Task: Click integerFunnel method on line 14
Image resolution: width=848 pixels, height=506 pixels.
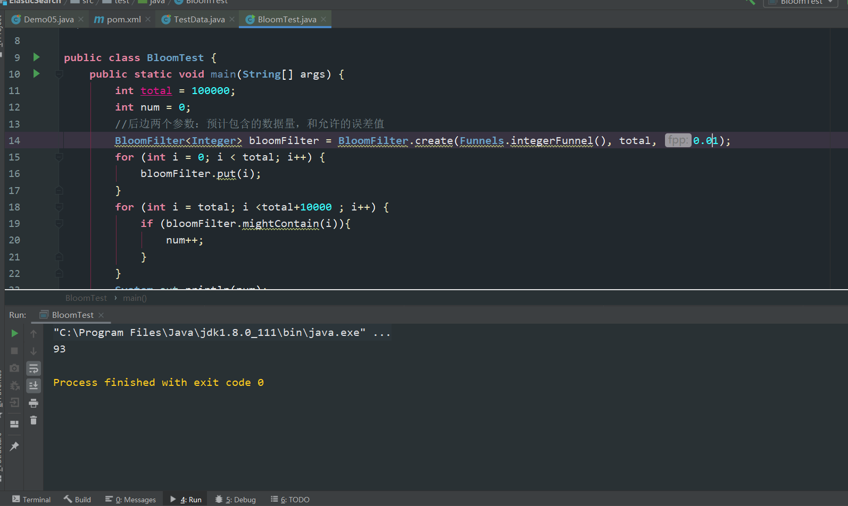Action: (552, 141)
